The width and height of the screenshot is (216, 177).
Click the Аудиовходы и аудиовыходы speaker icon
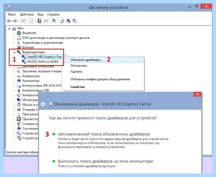(19, 43)
